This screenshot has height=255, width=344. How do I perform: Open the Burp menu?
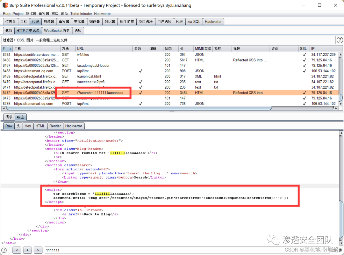[7, 14]
